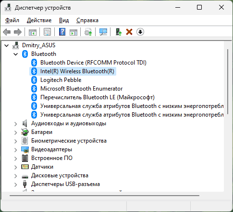Collapse the Dmitry_ASUS root node
Viewport: 233px width, 212px height.
coord(7,45)
